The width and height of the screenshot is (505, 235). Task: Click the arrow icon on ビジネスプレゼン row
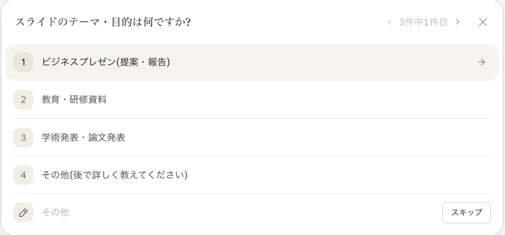click(x=482, y=62)
